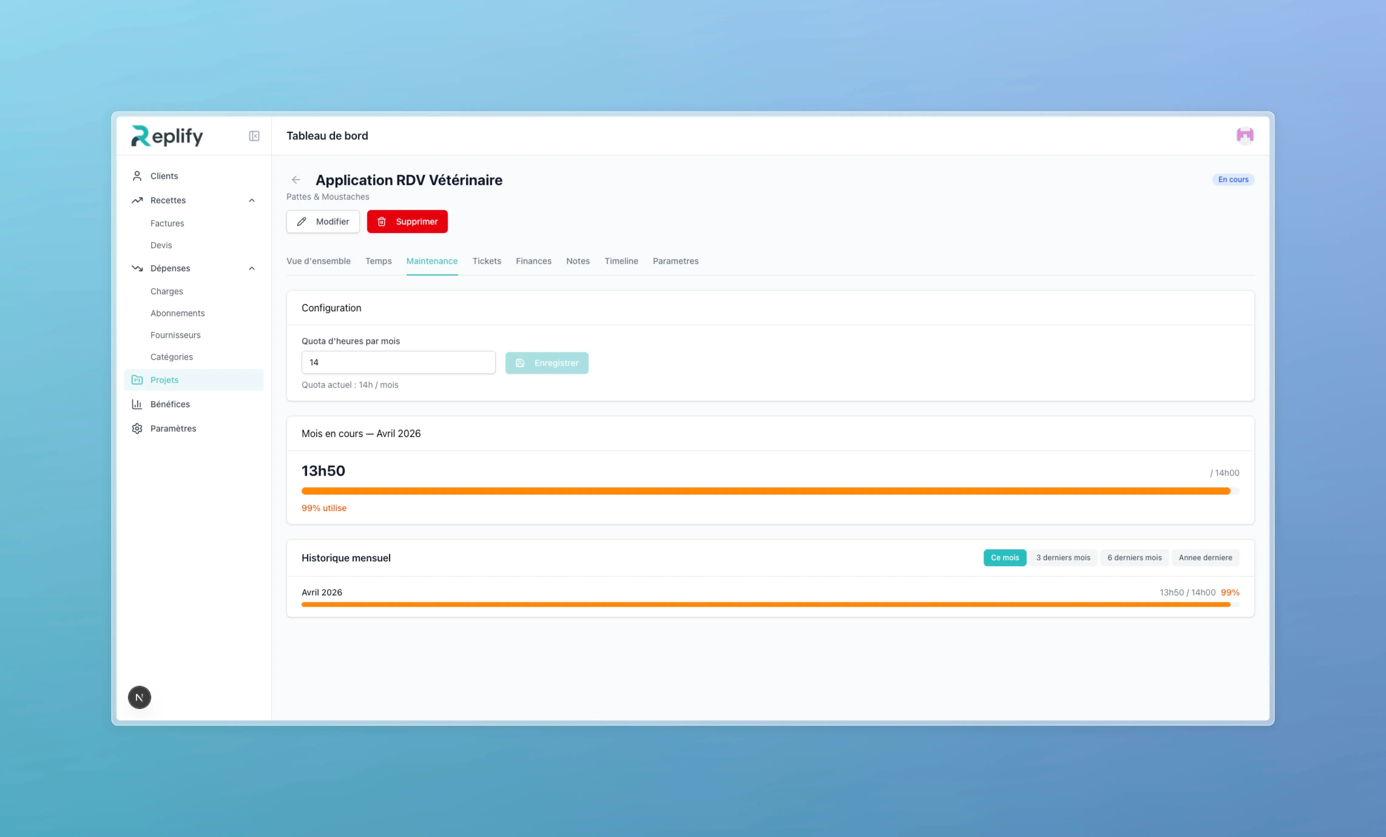Select the Clients icon in the sidebar
Image resolution: width=1386 pixels, height=837 pixels.
pos(137,175)
